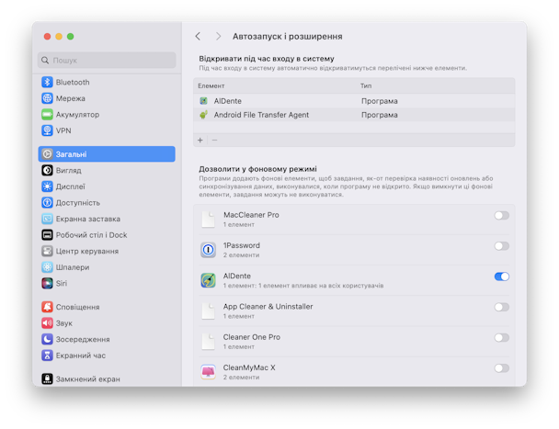Screen dimensions: 559x429
Task: Click the App Cleaner & Uninstaller document icon
Action: pos(208,310)
